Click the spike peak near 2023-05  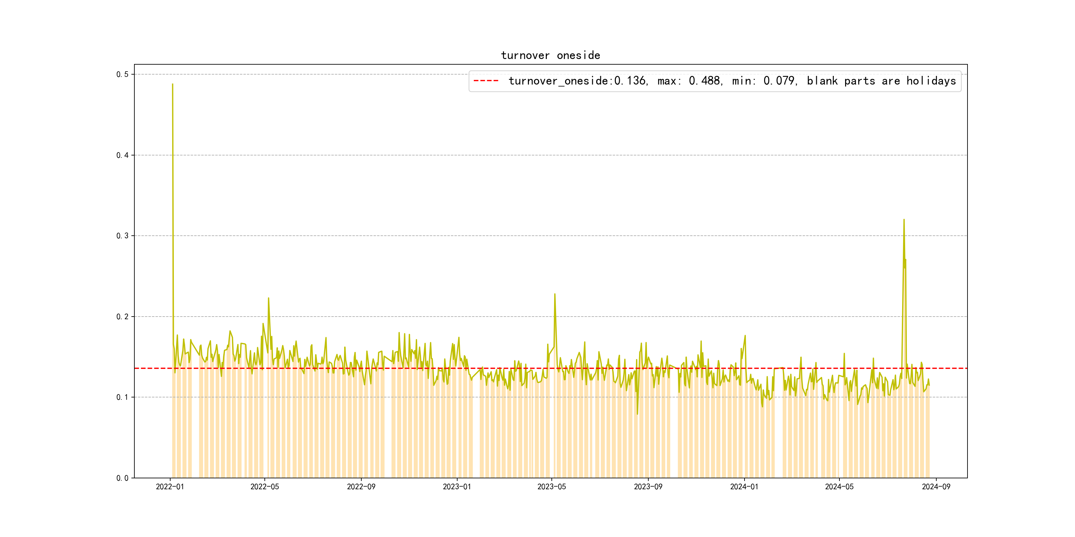555,294
